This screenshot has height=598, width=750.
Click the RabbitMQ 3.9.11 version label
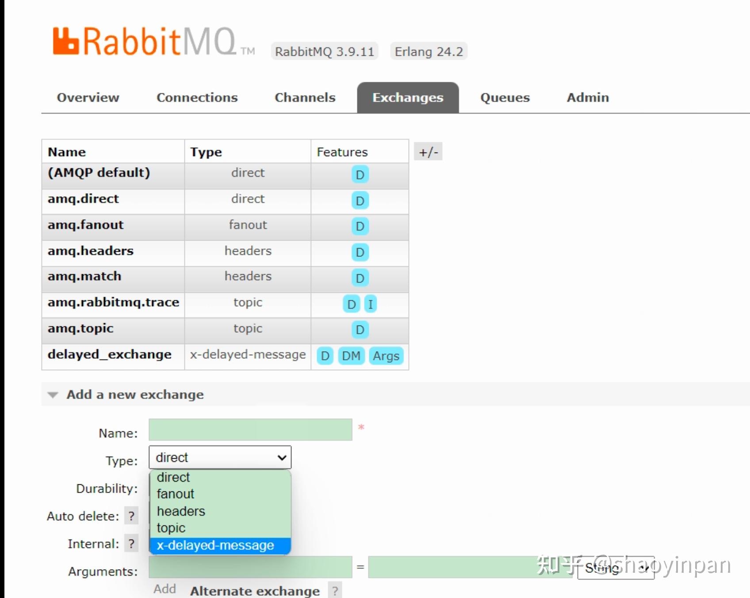click(x=325, y=51)
